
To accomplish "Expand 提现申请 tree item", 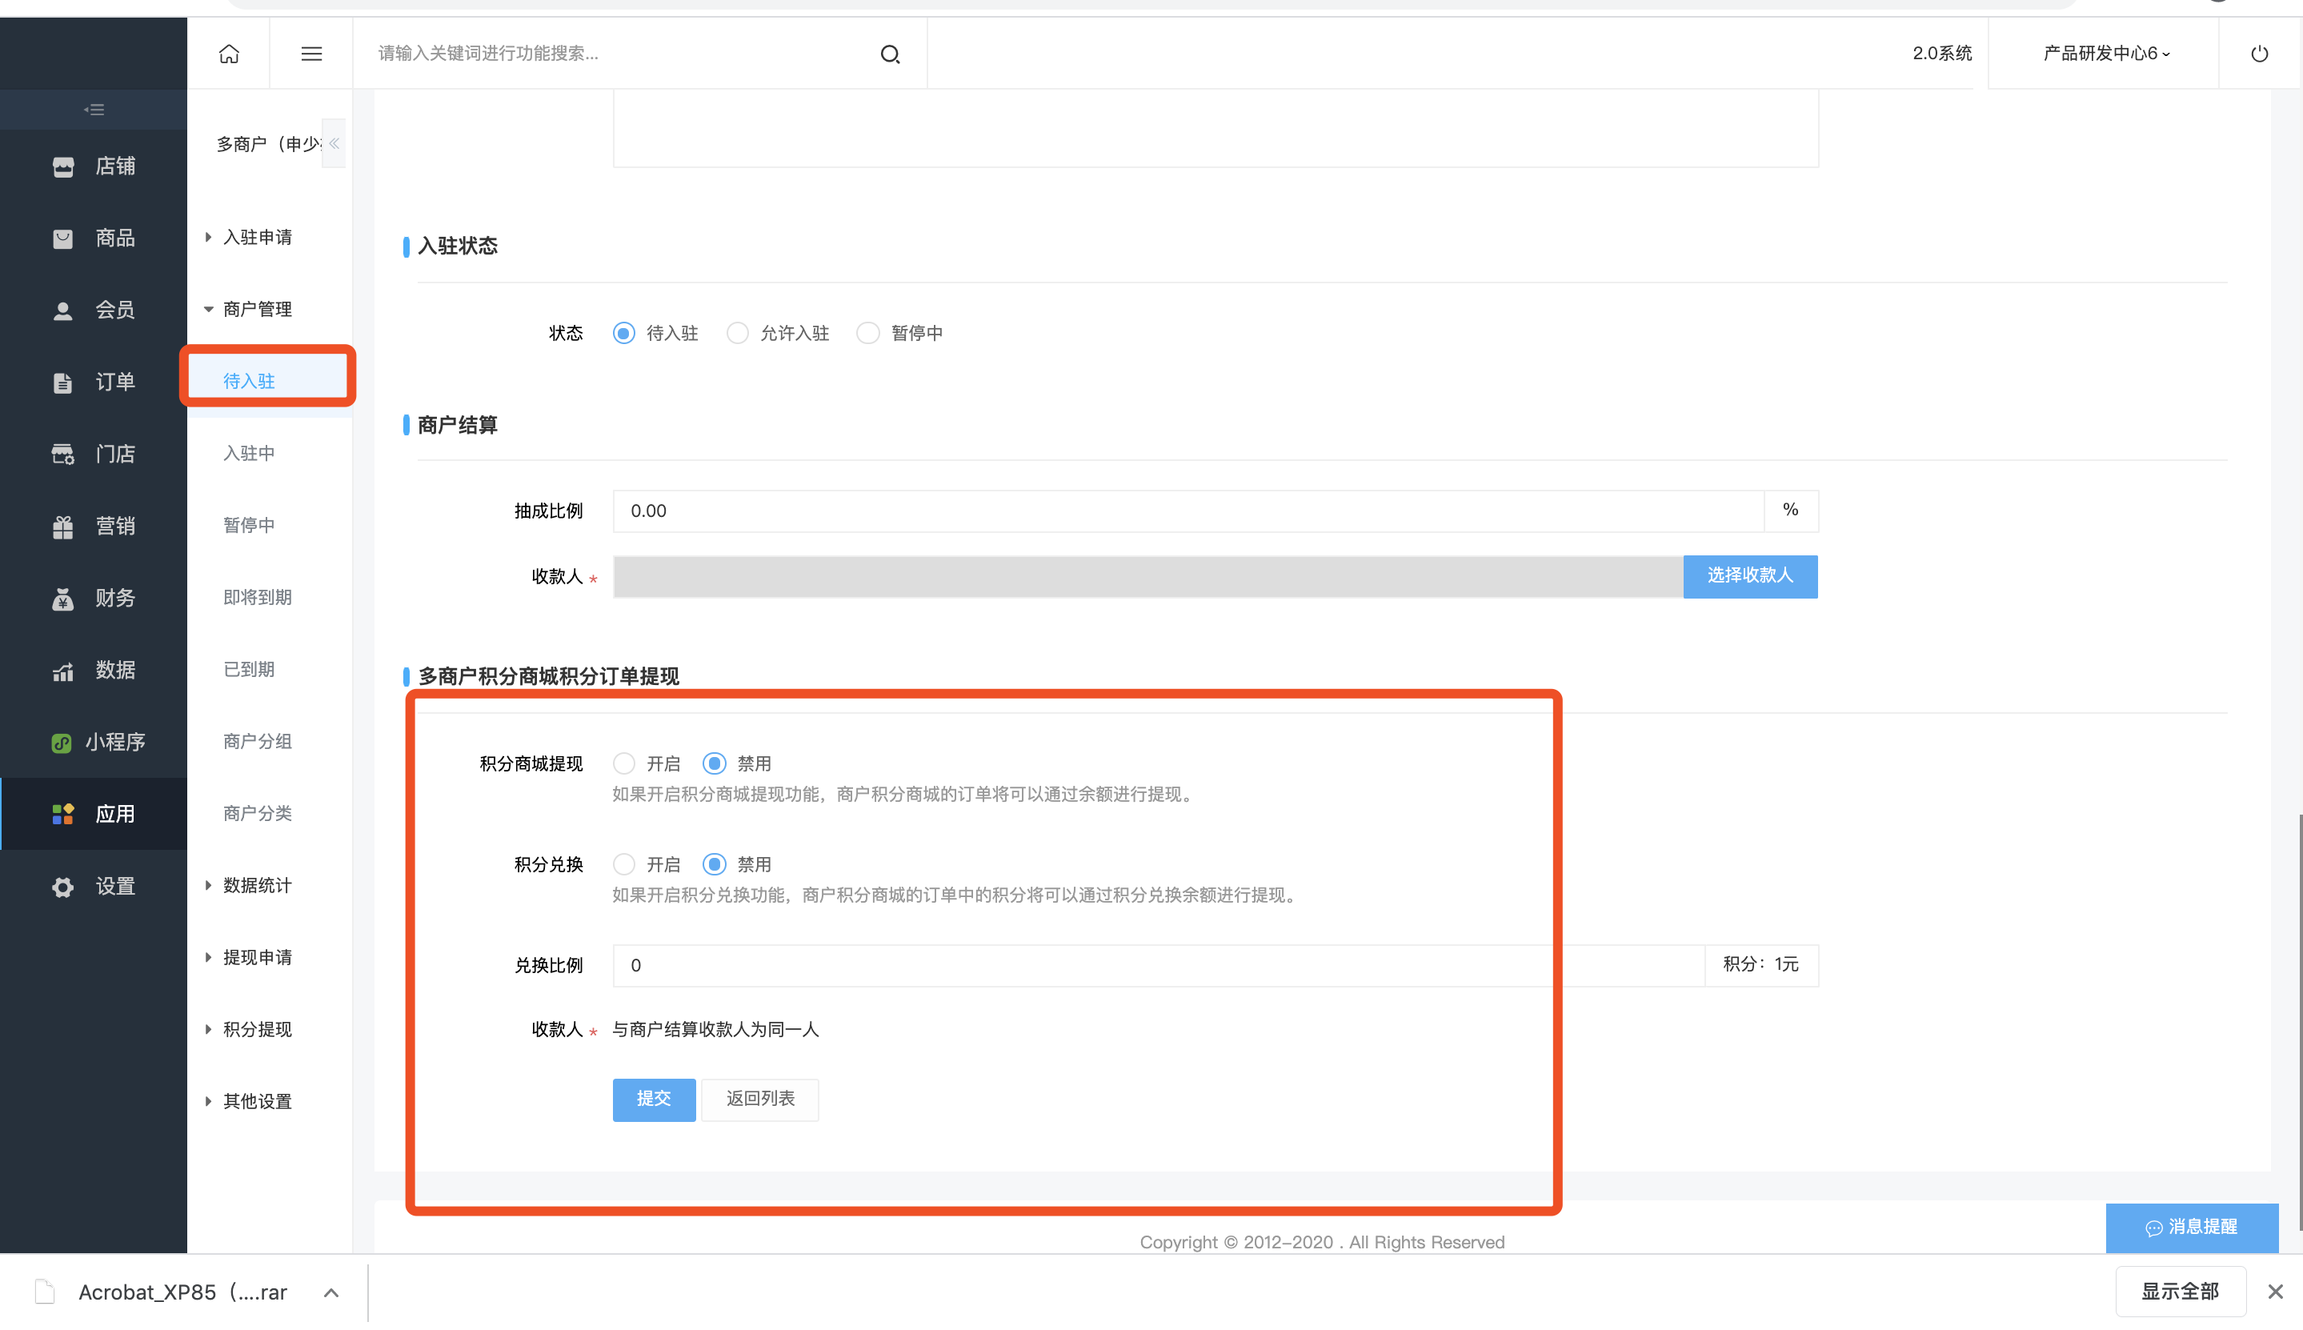I will [208, 957].
